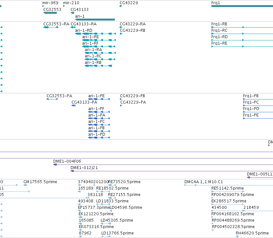Click the DME1-004F06 clone label
This screenshot has height=238, width=273.
pos(67,161)
